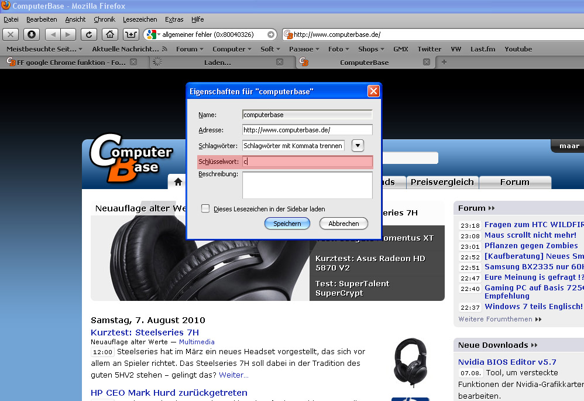The image size is (584, 401).
Task: Open the Hilfe menu
Action: coord(197,19)
